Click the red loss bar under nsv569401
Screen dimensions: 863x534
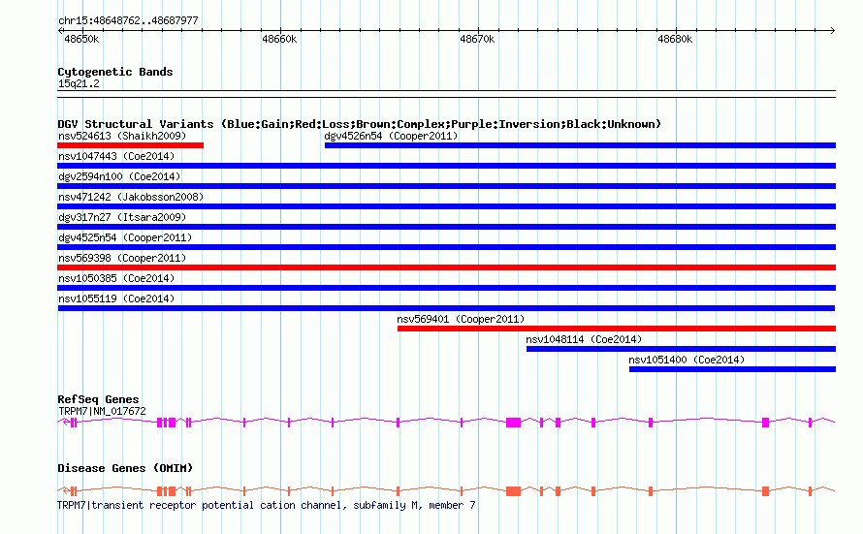pyautogui.click(x=617, y=329)
